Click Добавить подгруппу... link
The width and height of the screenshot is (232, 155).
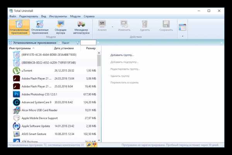click(125, 62)
